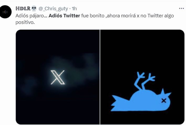Click the dead bird's X-shaped eye

click(x=164, y=101)
